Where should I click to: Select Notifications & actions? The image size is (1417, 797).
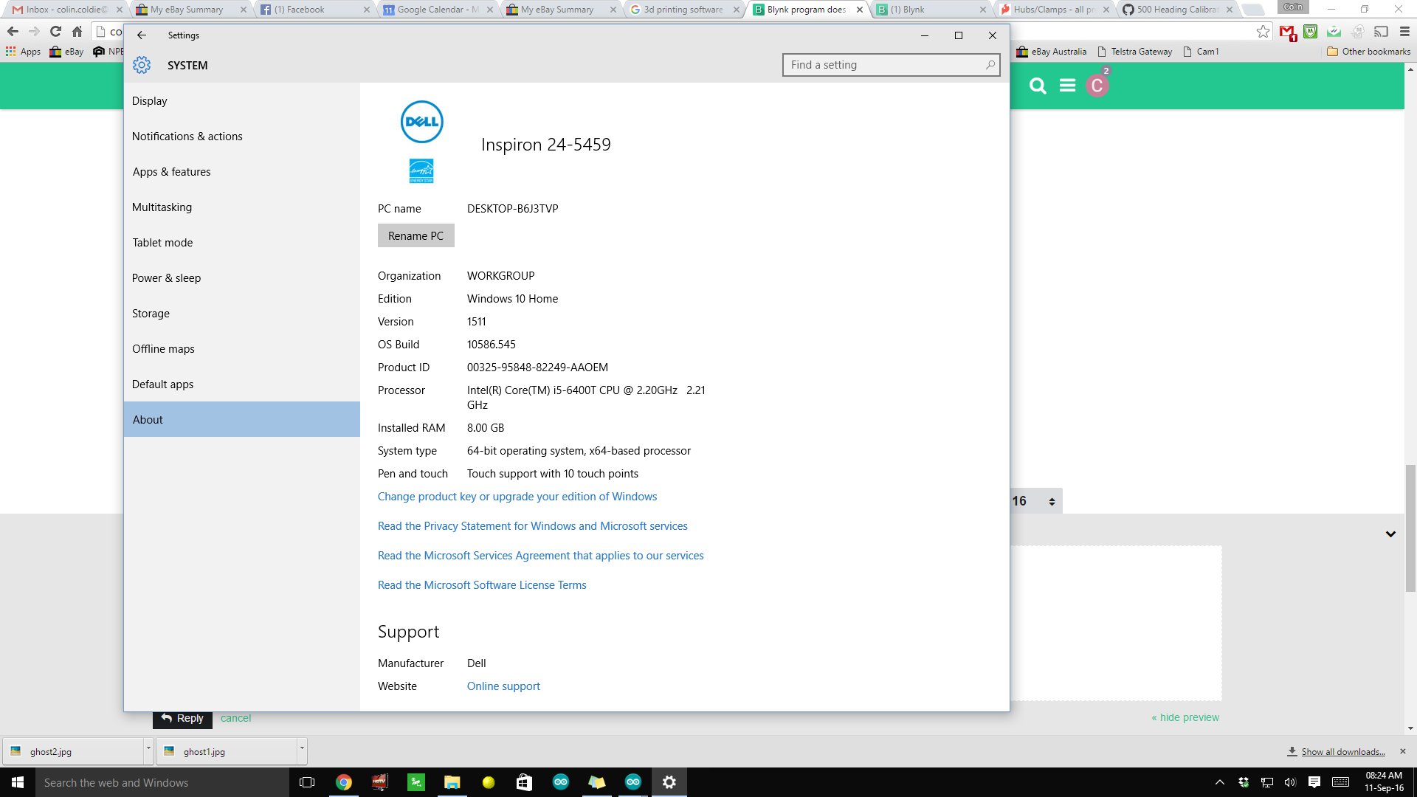coord(242,137)
